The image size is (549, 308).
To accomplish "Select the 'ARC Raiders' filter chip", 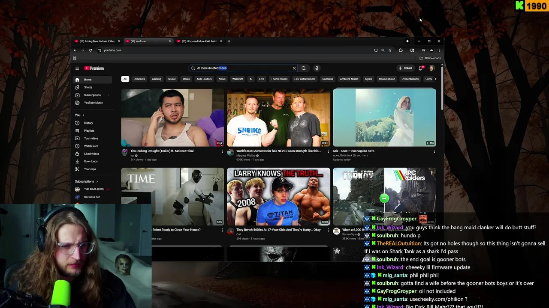I will (204, 79).
